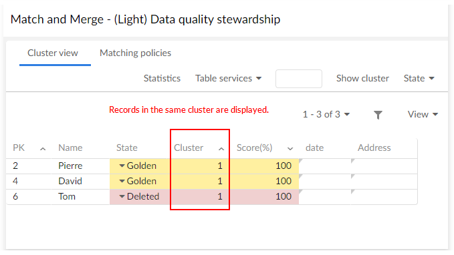Open the Statistics link

coord(162,78)
